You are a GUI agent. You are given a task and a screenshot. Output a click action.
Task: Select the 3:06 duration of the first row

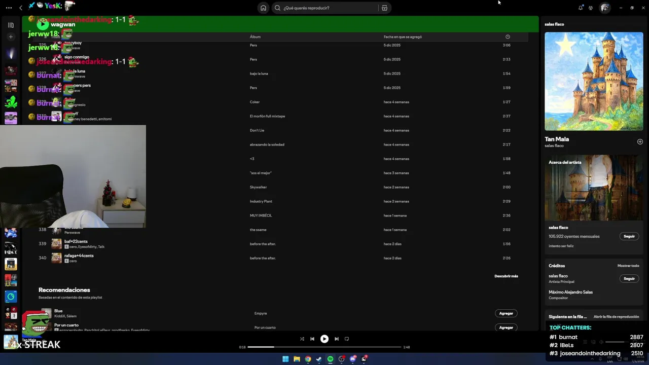pos(507,45)
